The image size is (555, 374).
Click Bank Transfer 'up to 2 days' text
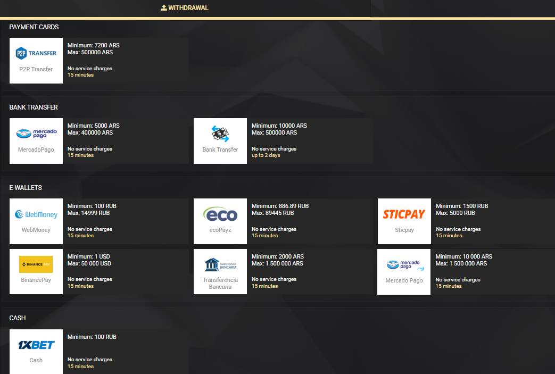pos(266,155)
